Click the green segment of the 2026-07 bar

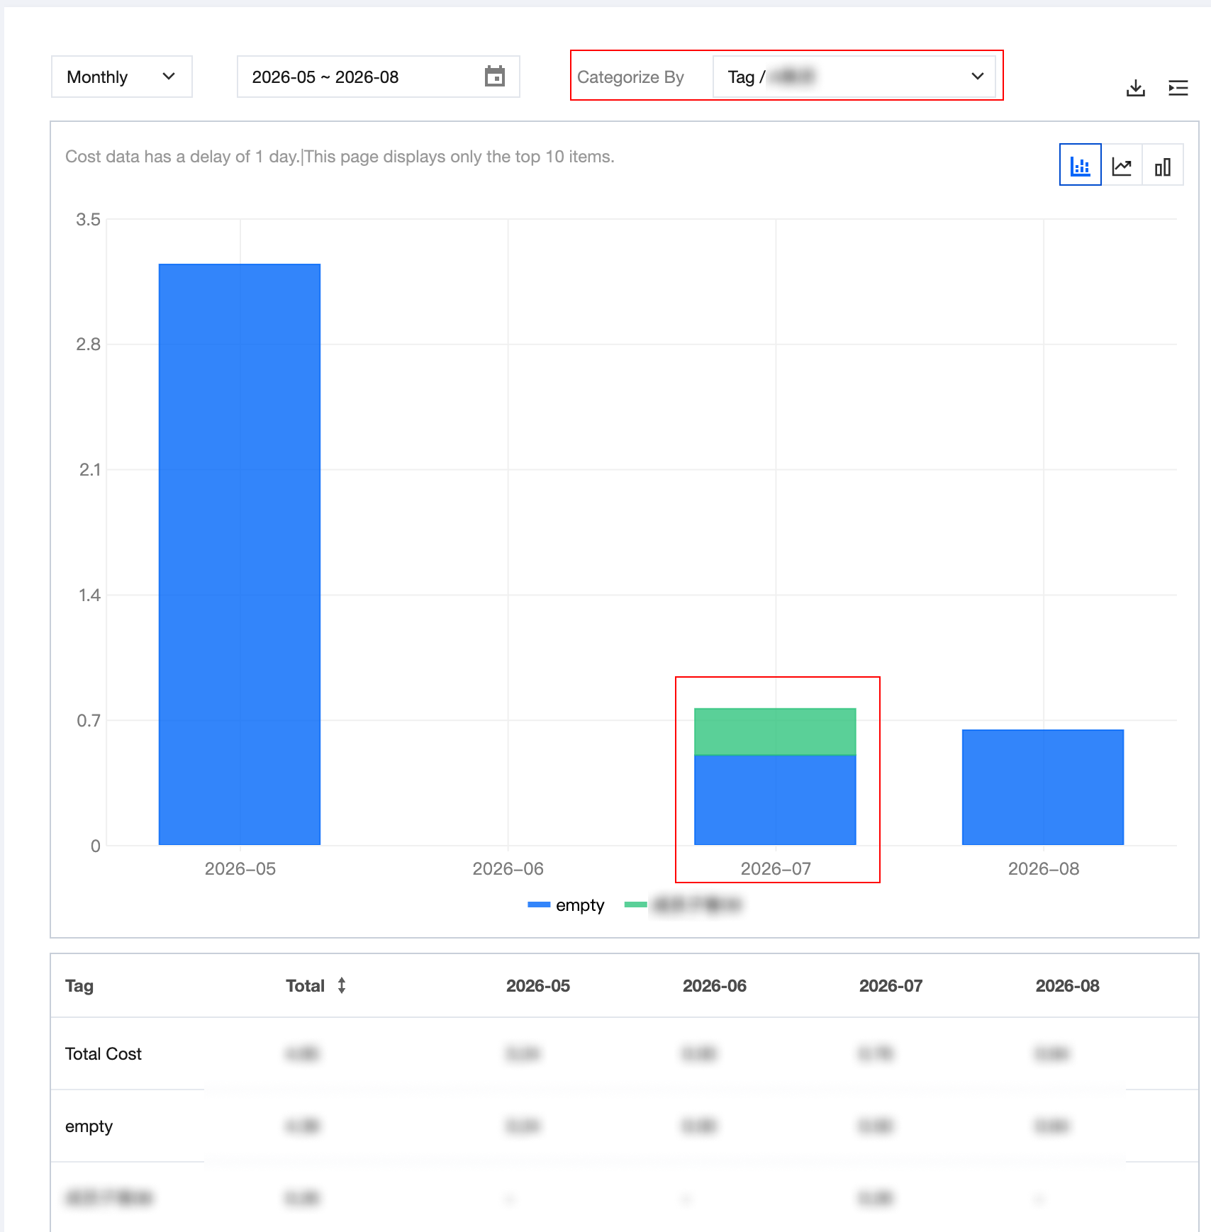(x=775, y=732)
